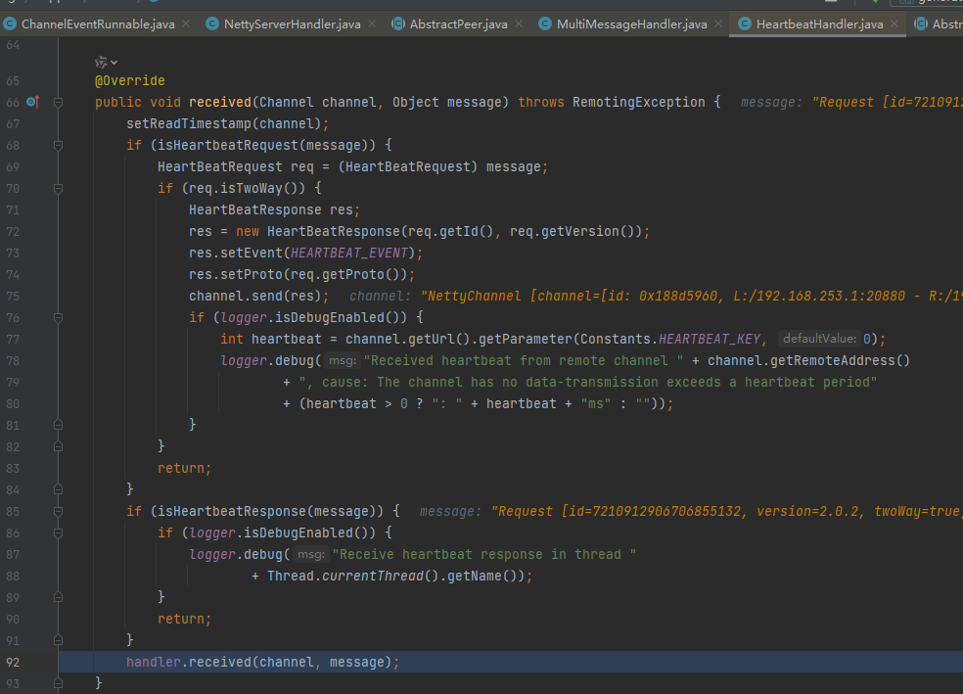Open the MultiMessageHandler.java tab
This screenshot has width=963, height=694.
click(631, 23)
